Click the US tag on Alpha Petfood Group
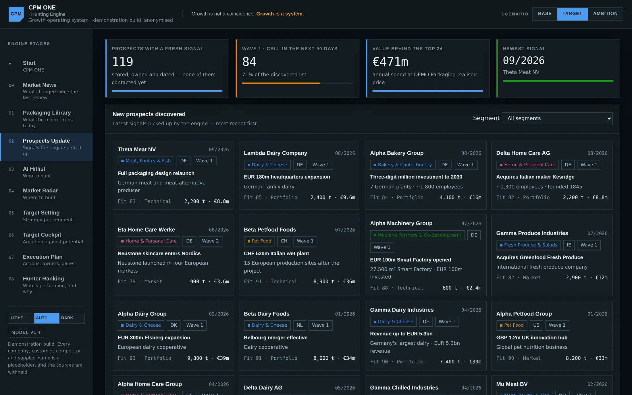 pyautogui.click(x=536, y=325)
